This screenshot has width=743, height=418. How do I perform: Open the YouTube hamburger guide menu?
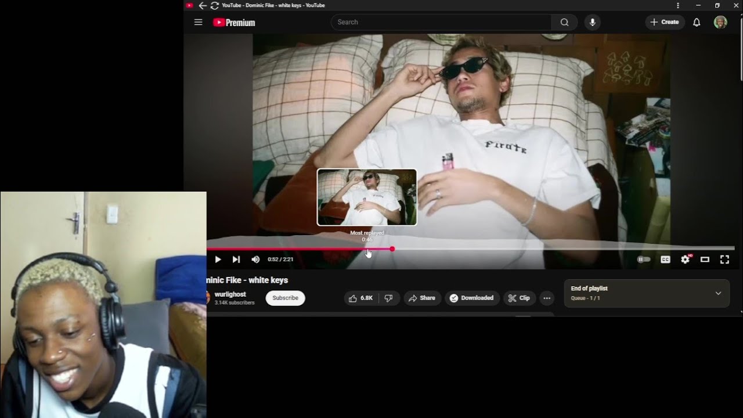pos(199,22)
